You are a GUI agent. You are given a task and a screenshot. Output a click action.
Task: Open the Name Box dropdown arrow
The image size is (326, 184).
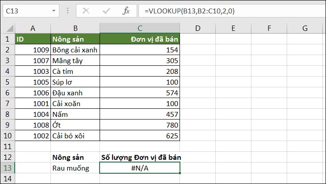click(x=54, y=11)
